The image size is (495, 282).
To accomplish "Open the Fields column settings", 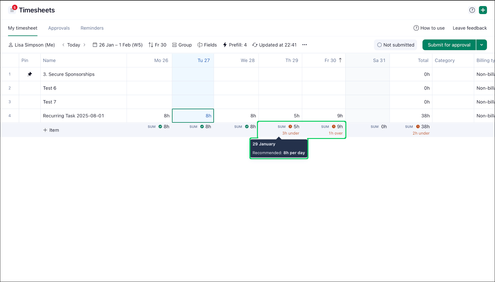I will (x=207, y=45).
